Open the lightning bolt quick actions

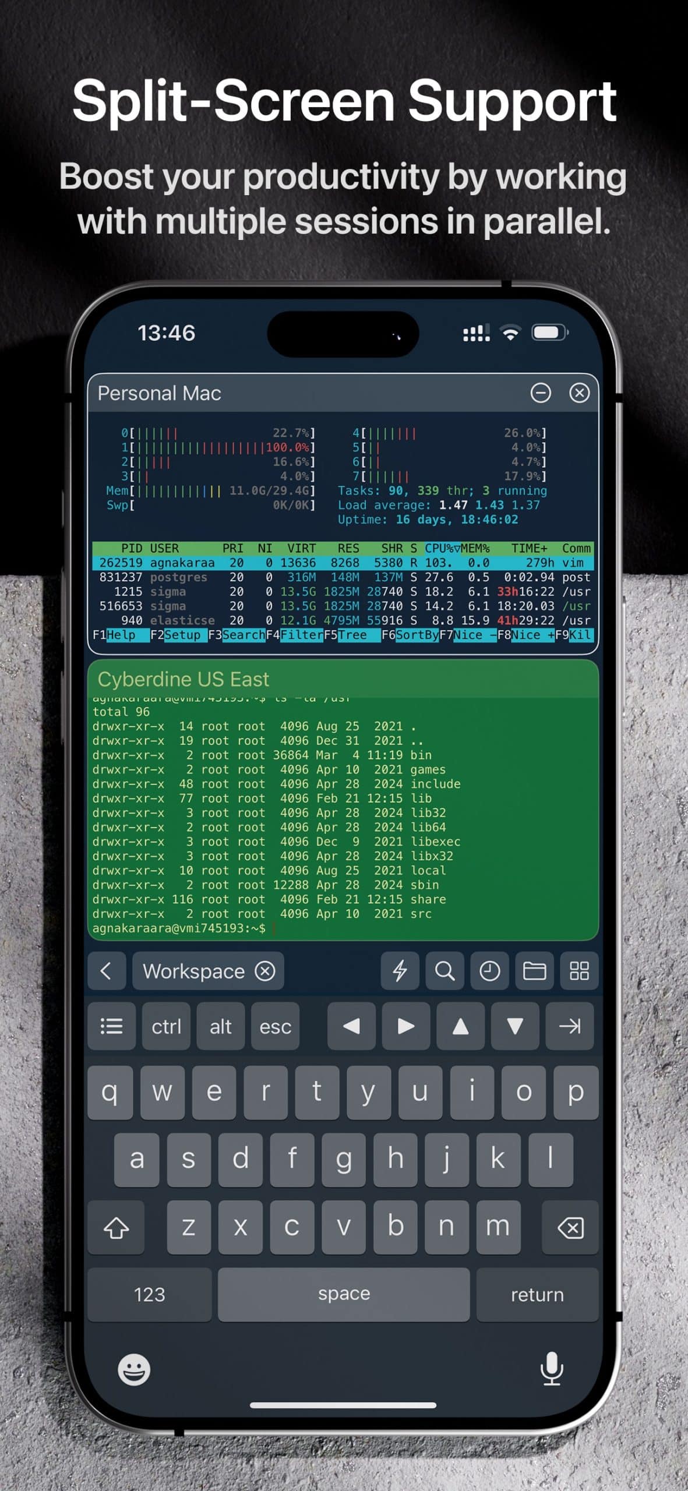point(400,971)
